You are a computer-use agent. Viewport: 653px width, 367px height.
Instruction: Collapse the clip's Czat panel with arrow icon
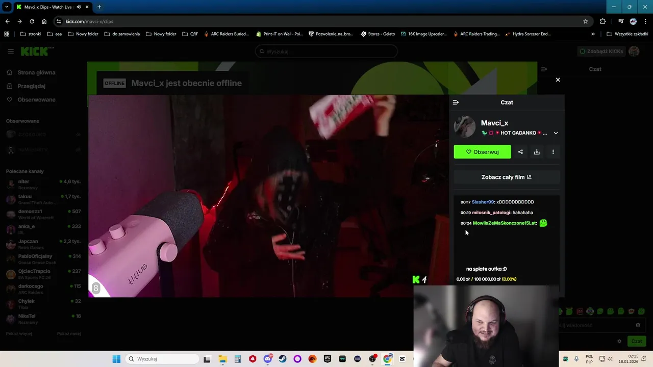456,102
